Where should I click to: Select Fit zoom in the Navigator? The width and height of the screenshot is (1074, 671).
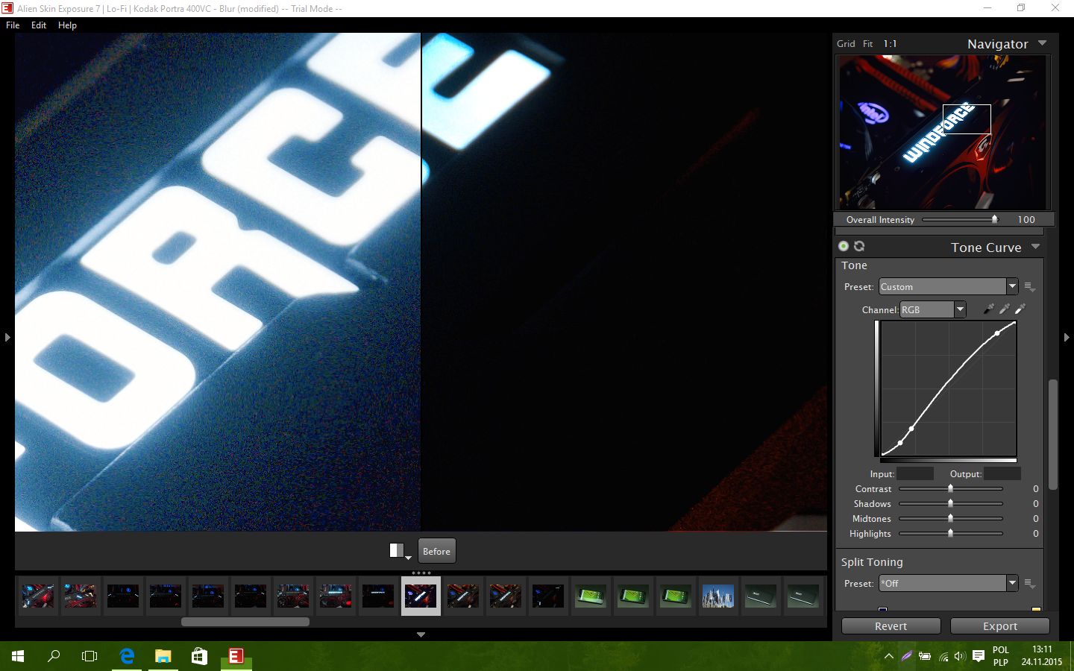tap(867, 44)
